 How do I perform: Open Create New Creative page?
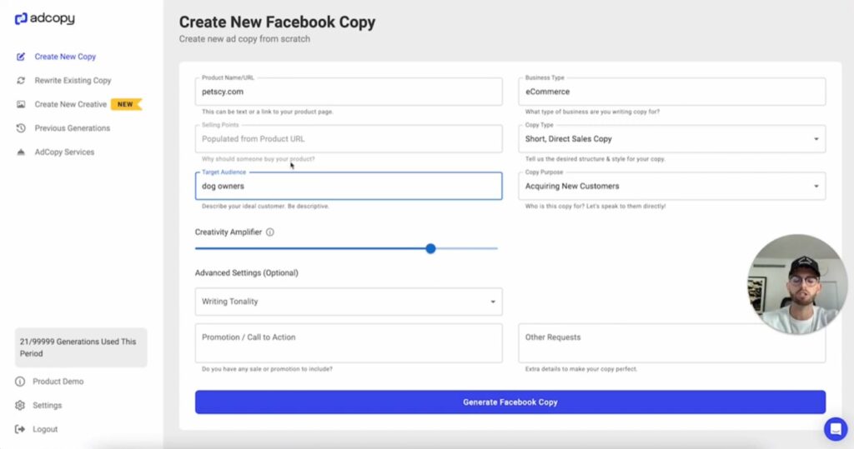pyautogui.click(x=71, y=104)
